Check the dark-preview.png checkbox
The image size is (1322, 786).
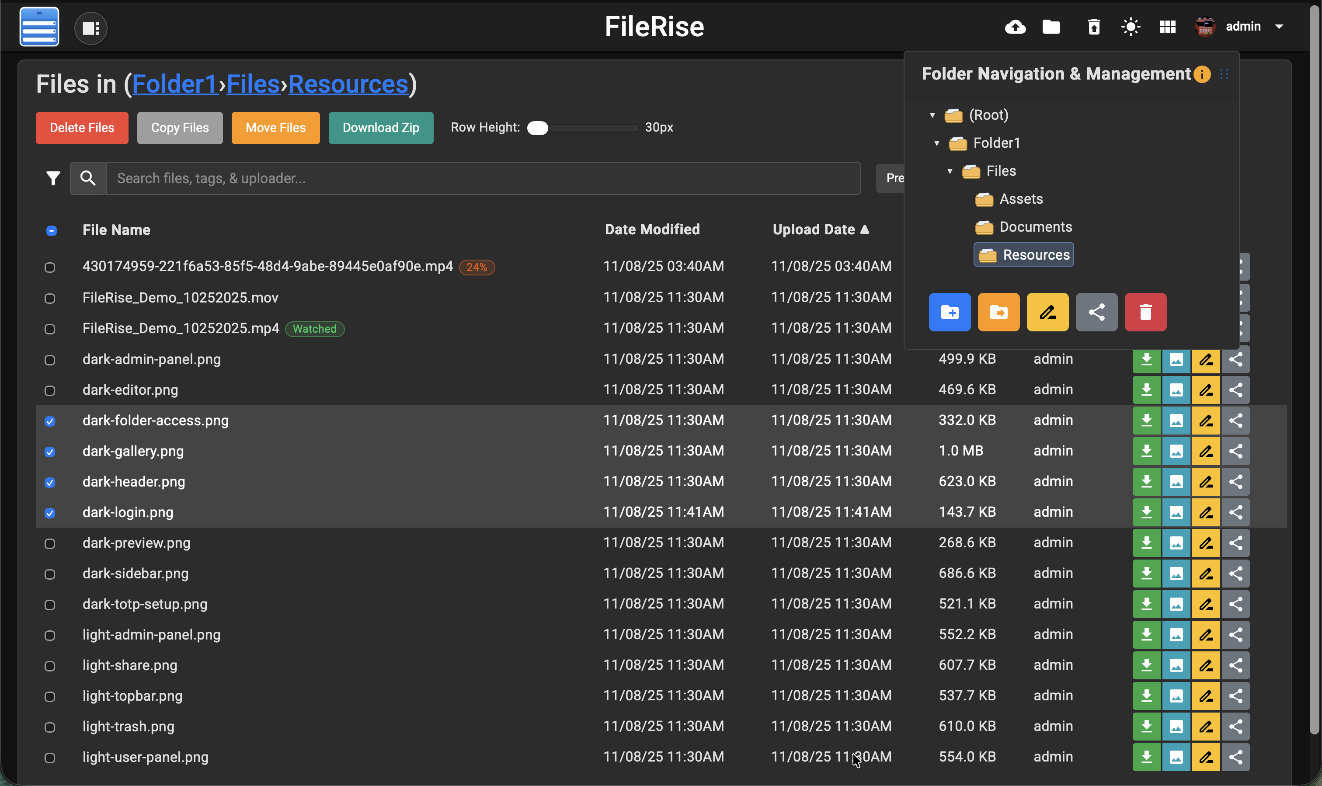point(50,543)
